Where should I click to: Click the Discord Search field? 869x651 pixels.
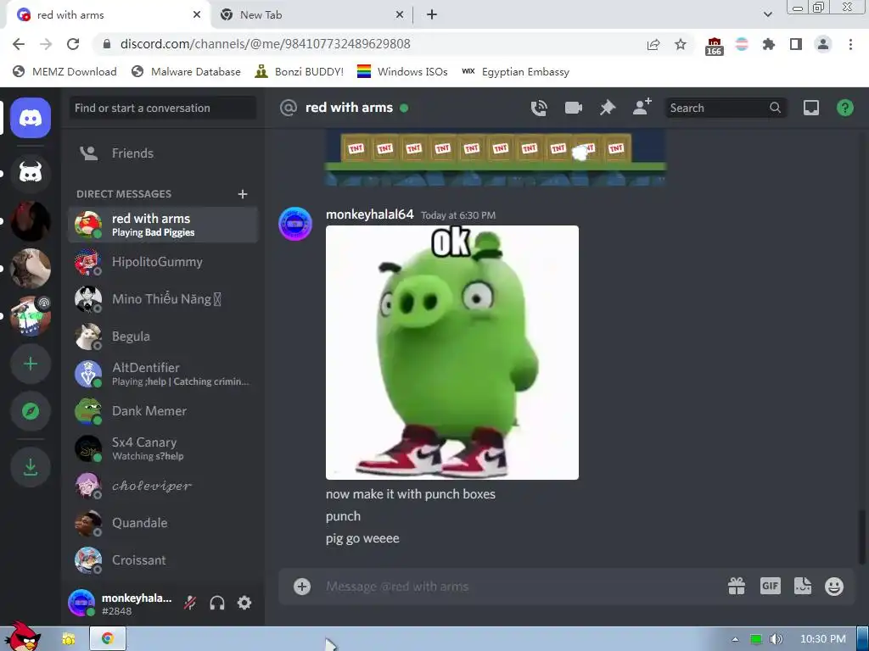[x=725, y=108]
